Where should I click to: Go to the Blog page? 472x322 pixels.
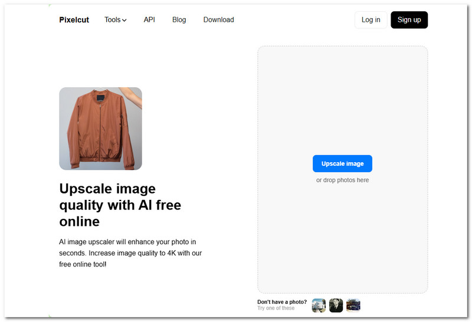[x=179, y=20]
